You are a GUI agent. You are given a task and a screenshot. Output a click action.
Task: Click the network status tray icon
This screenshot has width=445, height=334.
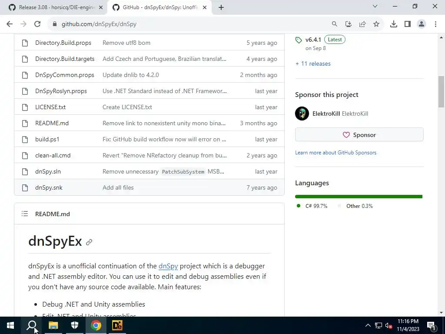point(379,325)
